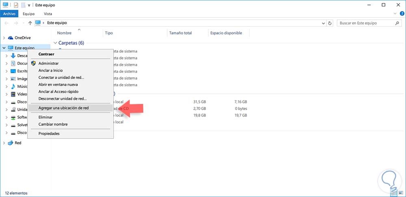Open the recent locations dropdown arrow
Screen dimensions: 406x197
[23, 23]
